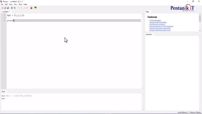The width and height of the screenshot is (202, 114).
Task: Open a file using the folder icon
Action: 5,8
